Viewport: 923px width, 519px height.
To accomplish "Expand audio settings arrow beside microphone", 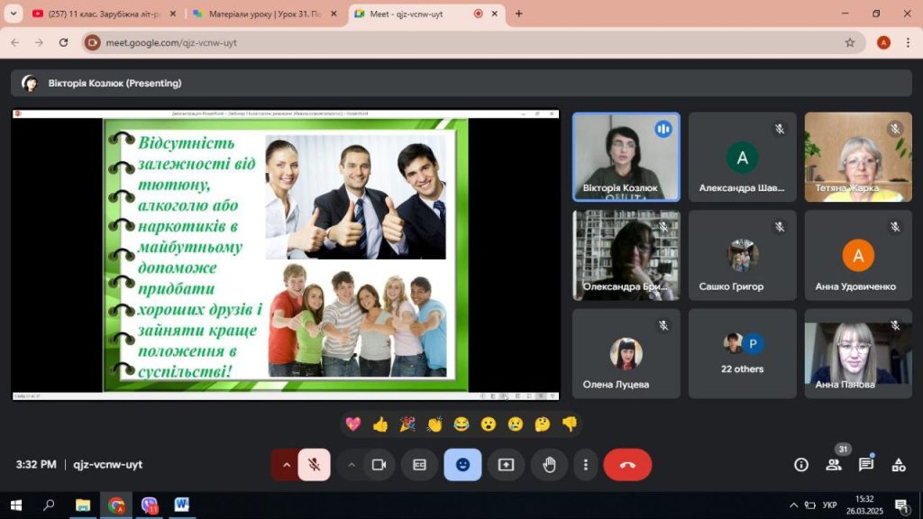I will (x=287, y=465).
